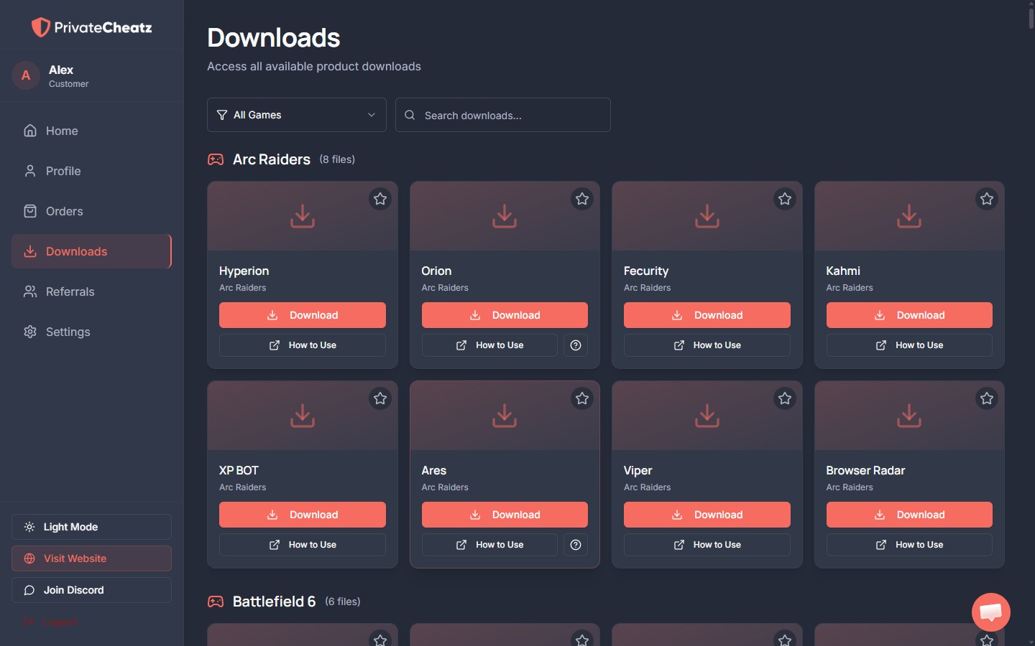Focus the Search downloads field
This screenshot has width=1035, height=646.
click(503, 115)
